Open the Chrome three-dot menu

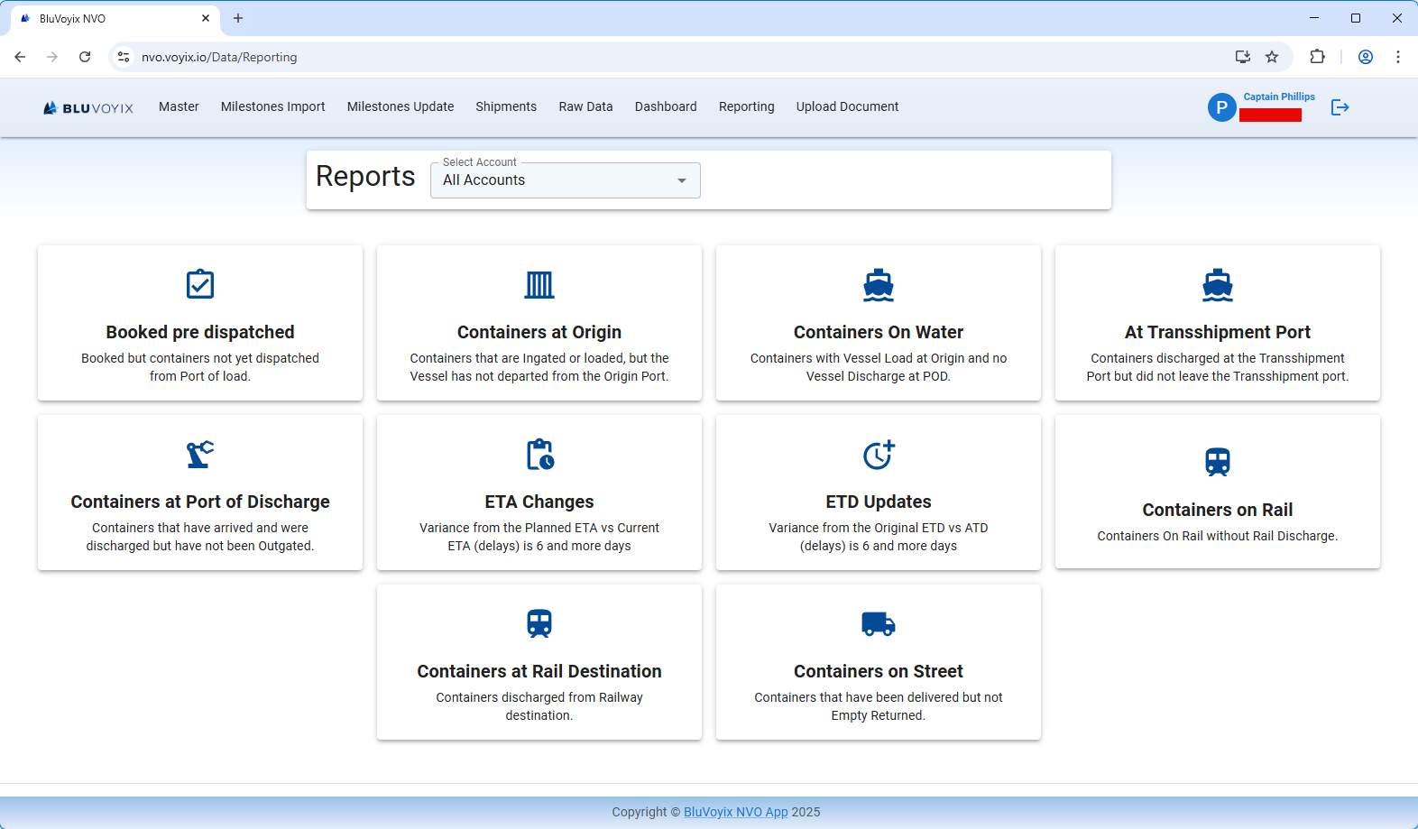[1397, 57]
